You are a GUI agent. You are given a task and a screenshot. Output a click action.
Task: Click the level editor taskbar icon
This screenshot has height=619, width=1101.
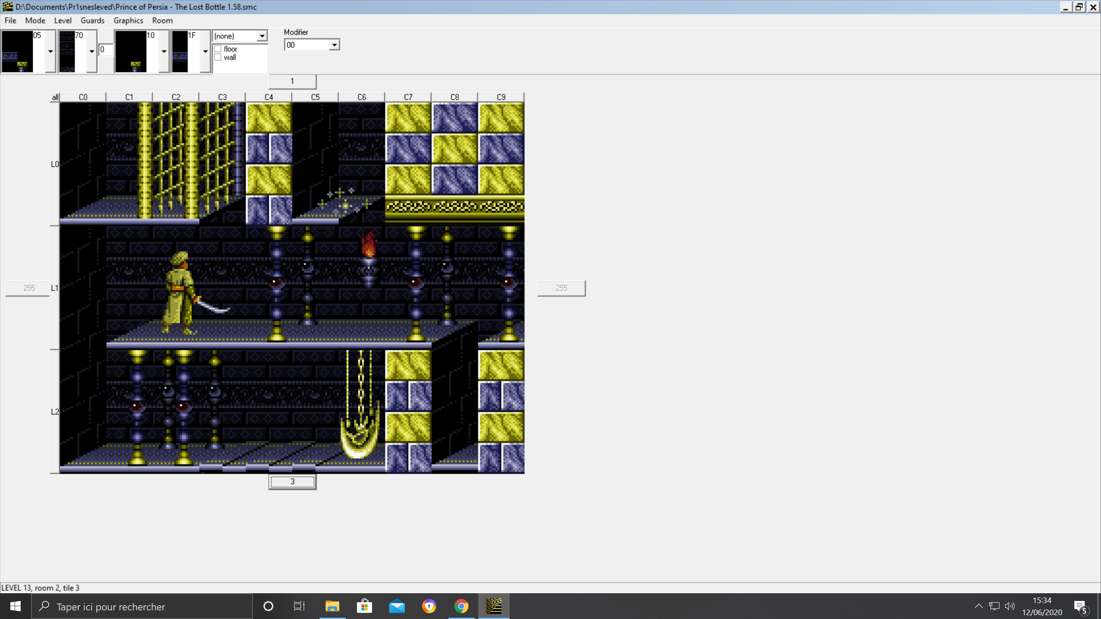point(494,606)
